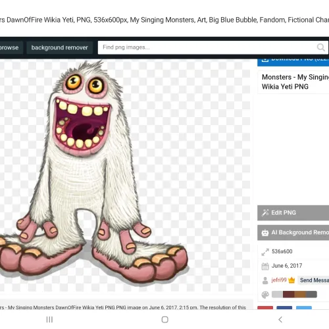The width and height of the screenshot is (329, 329).
Task: Tap the Android recent apps icon
Action: coord(49,319)
